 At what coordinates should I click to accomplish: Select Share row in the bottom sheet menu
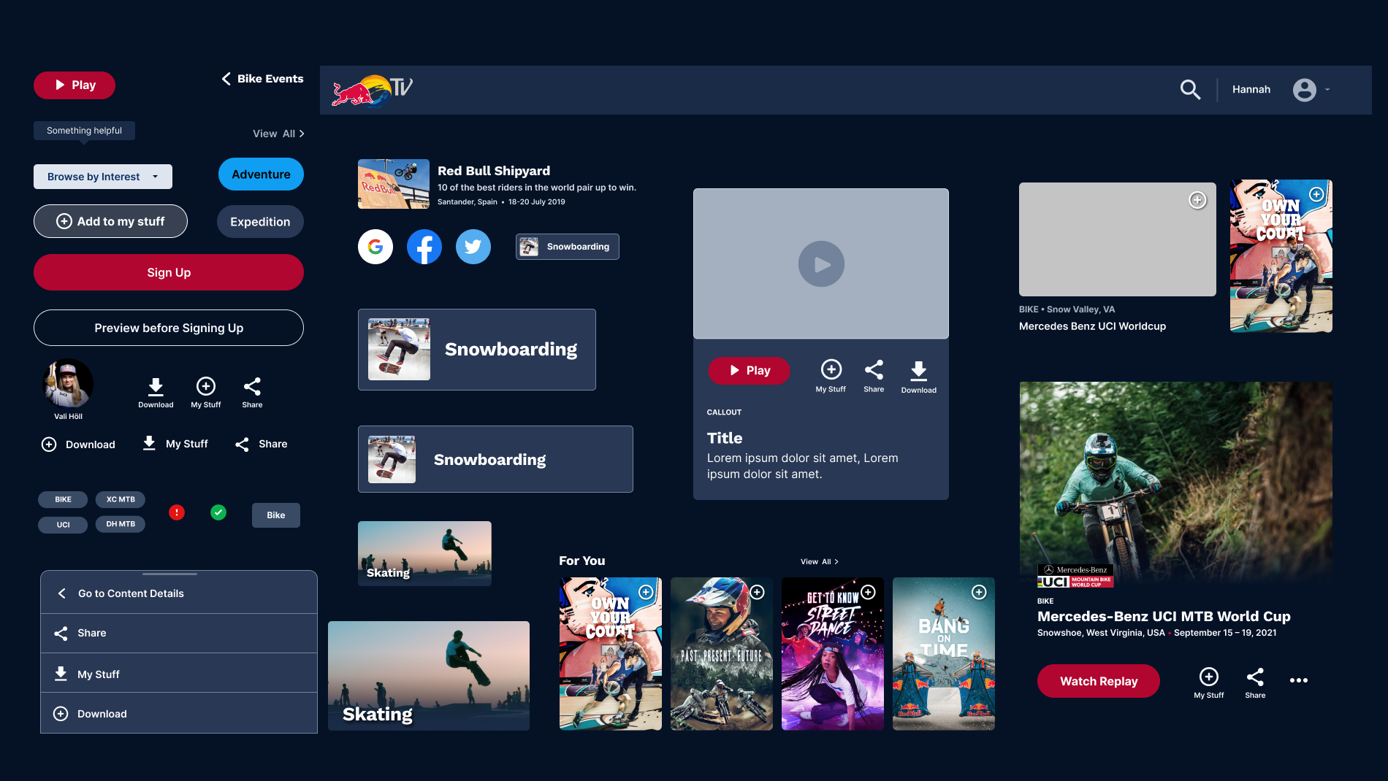click(179, 633)
